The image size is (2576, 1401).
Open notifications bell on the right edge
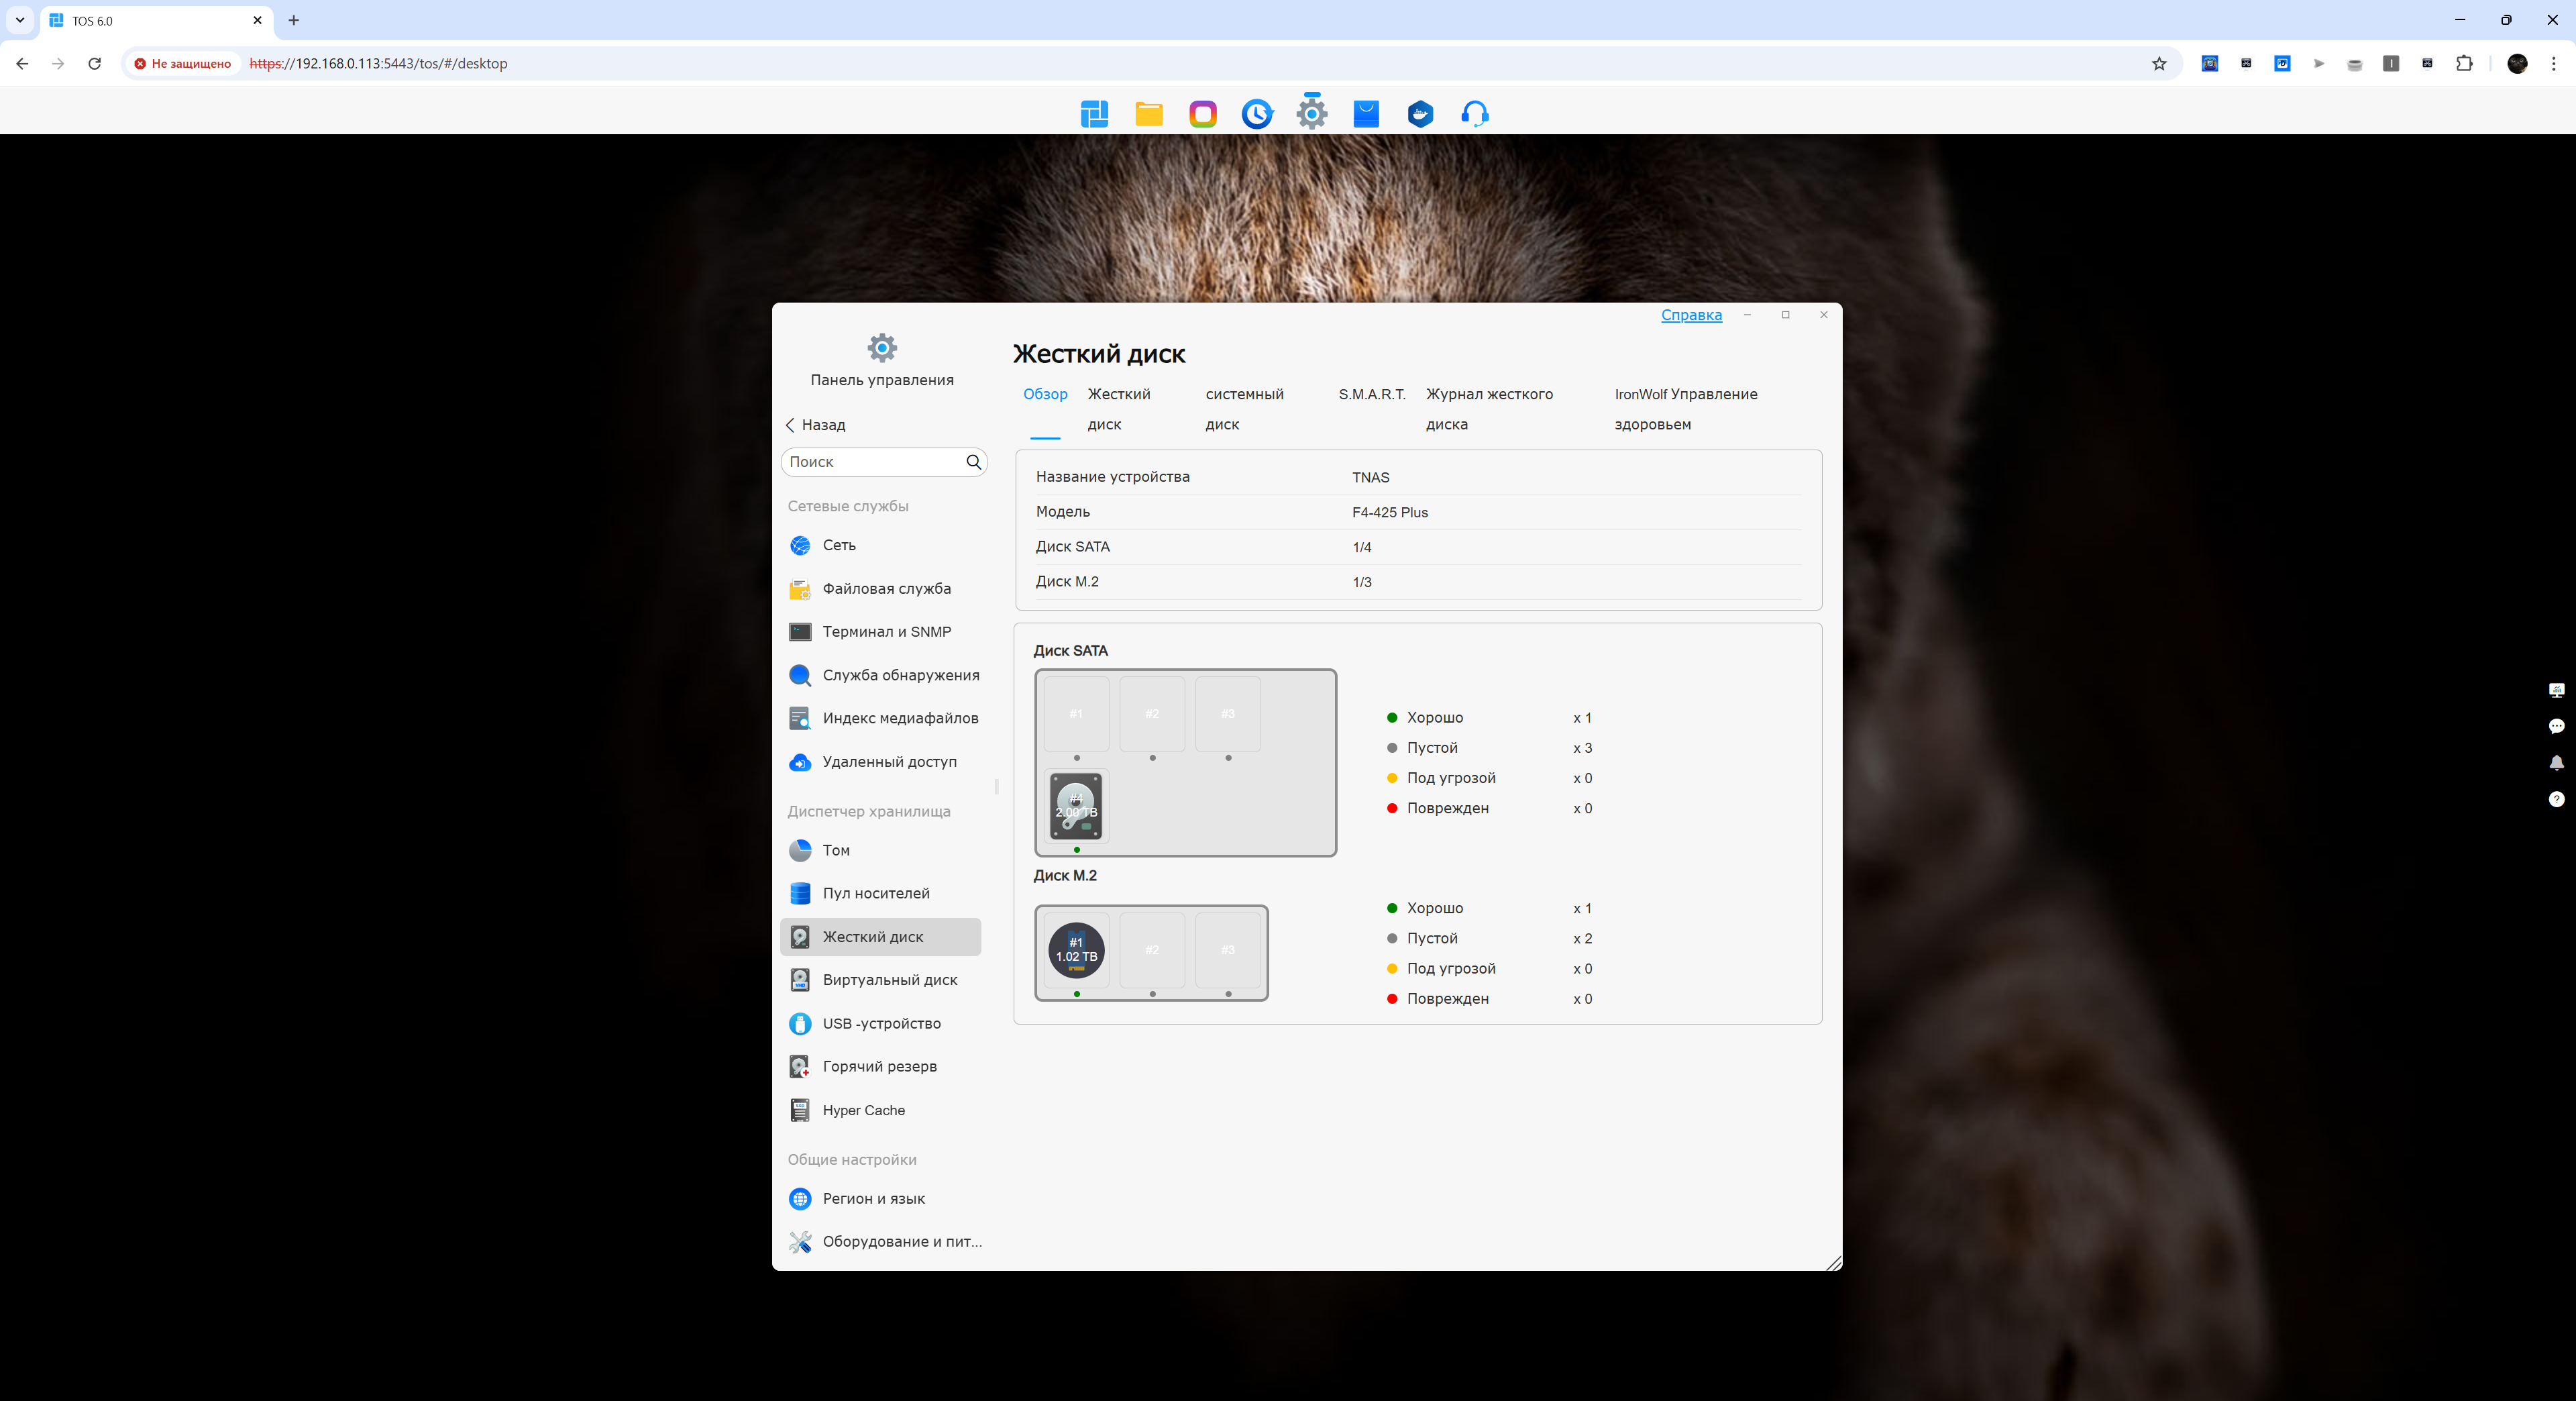pos(2556,763)
